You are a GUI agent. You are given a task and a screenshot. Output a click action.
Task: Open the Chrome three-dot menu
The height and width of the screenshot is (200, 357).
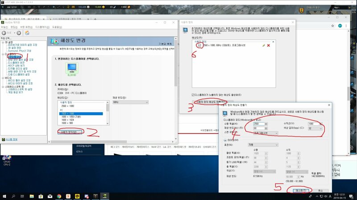(346, 26)
